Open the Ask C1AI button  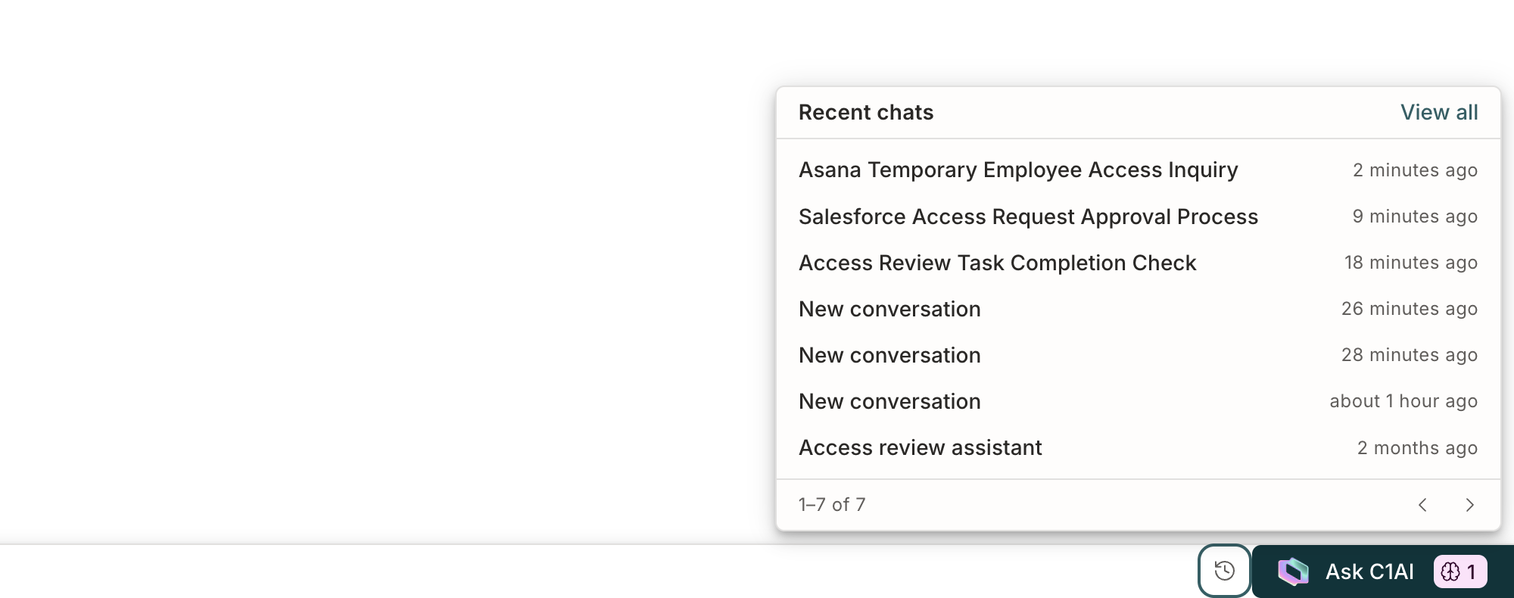pos(1382,572)
